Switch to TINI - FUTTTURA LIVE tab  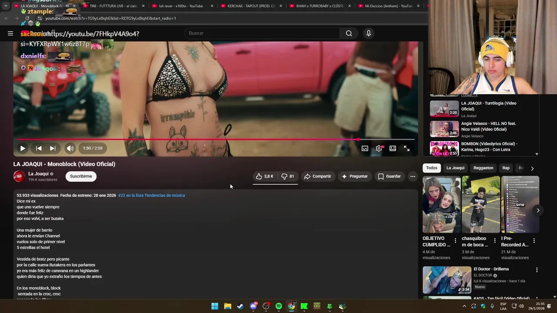click(113, 6)
